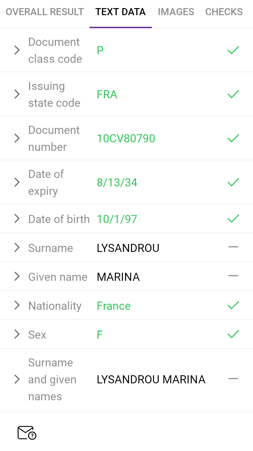Click the Date of expiry validation checkmark
The width and height of the screenshot is (253, 451).
233,183
